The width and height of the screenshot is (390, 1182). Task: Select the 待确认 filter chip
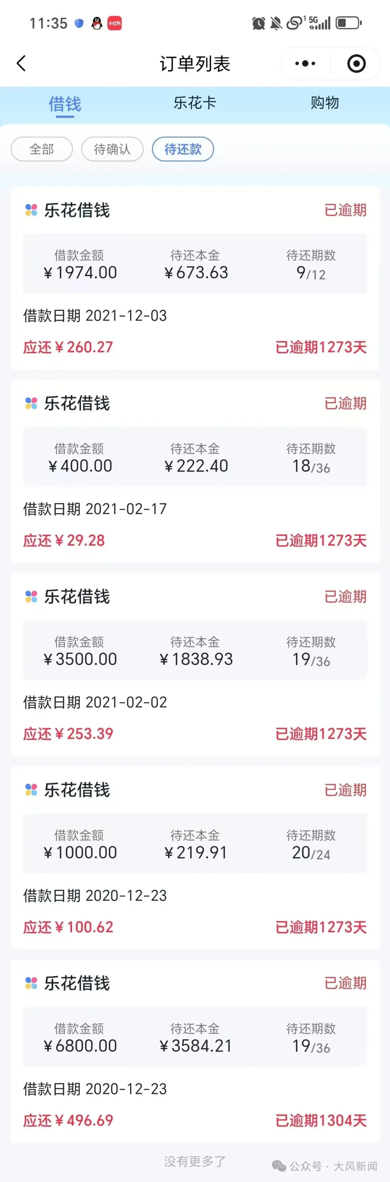click(112, 149)
